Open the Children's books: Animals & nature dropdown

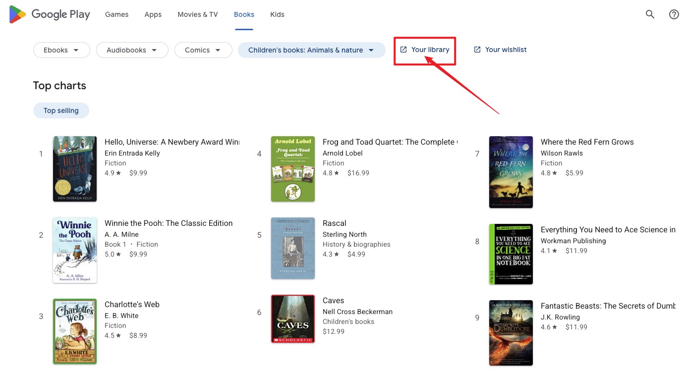click(x=312, y=50)
